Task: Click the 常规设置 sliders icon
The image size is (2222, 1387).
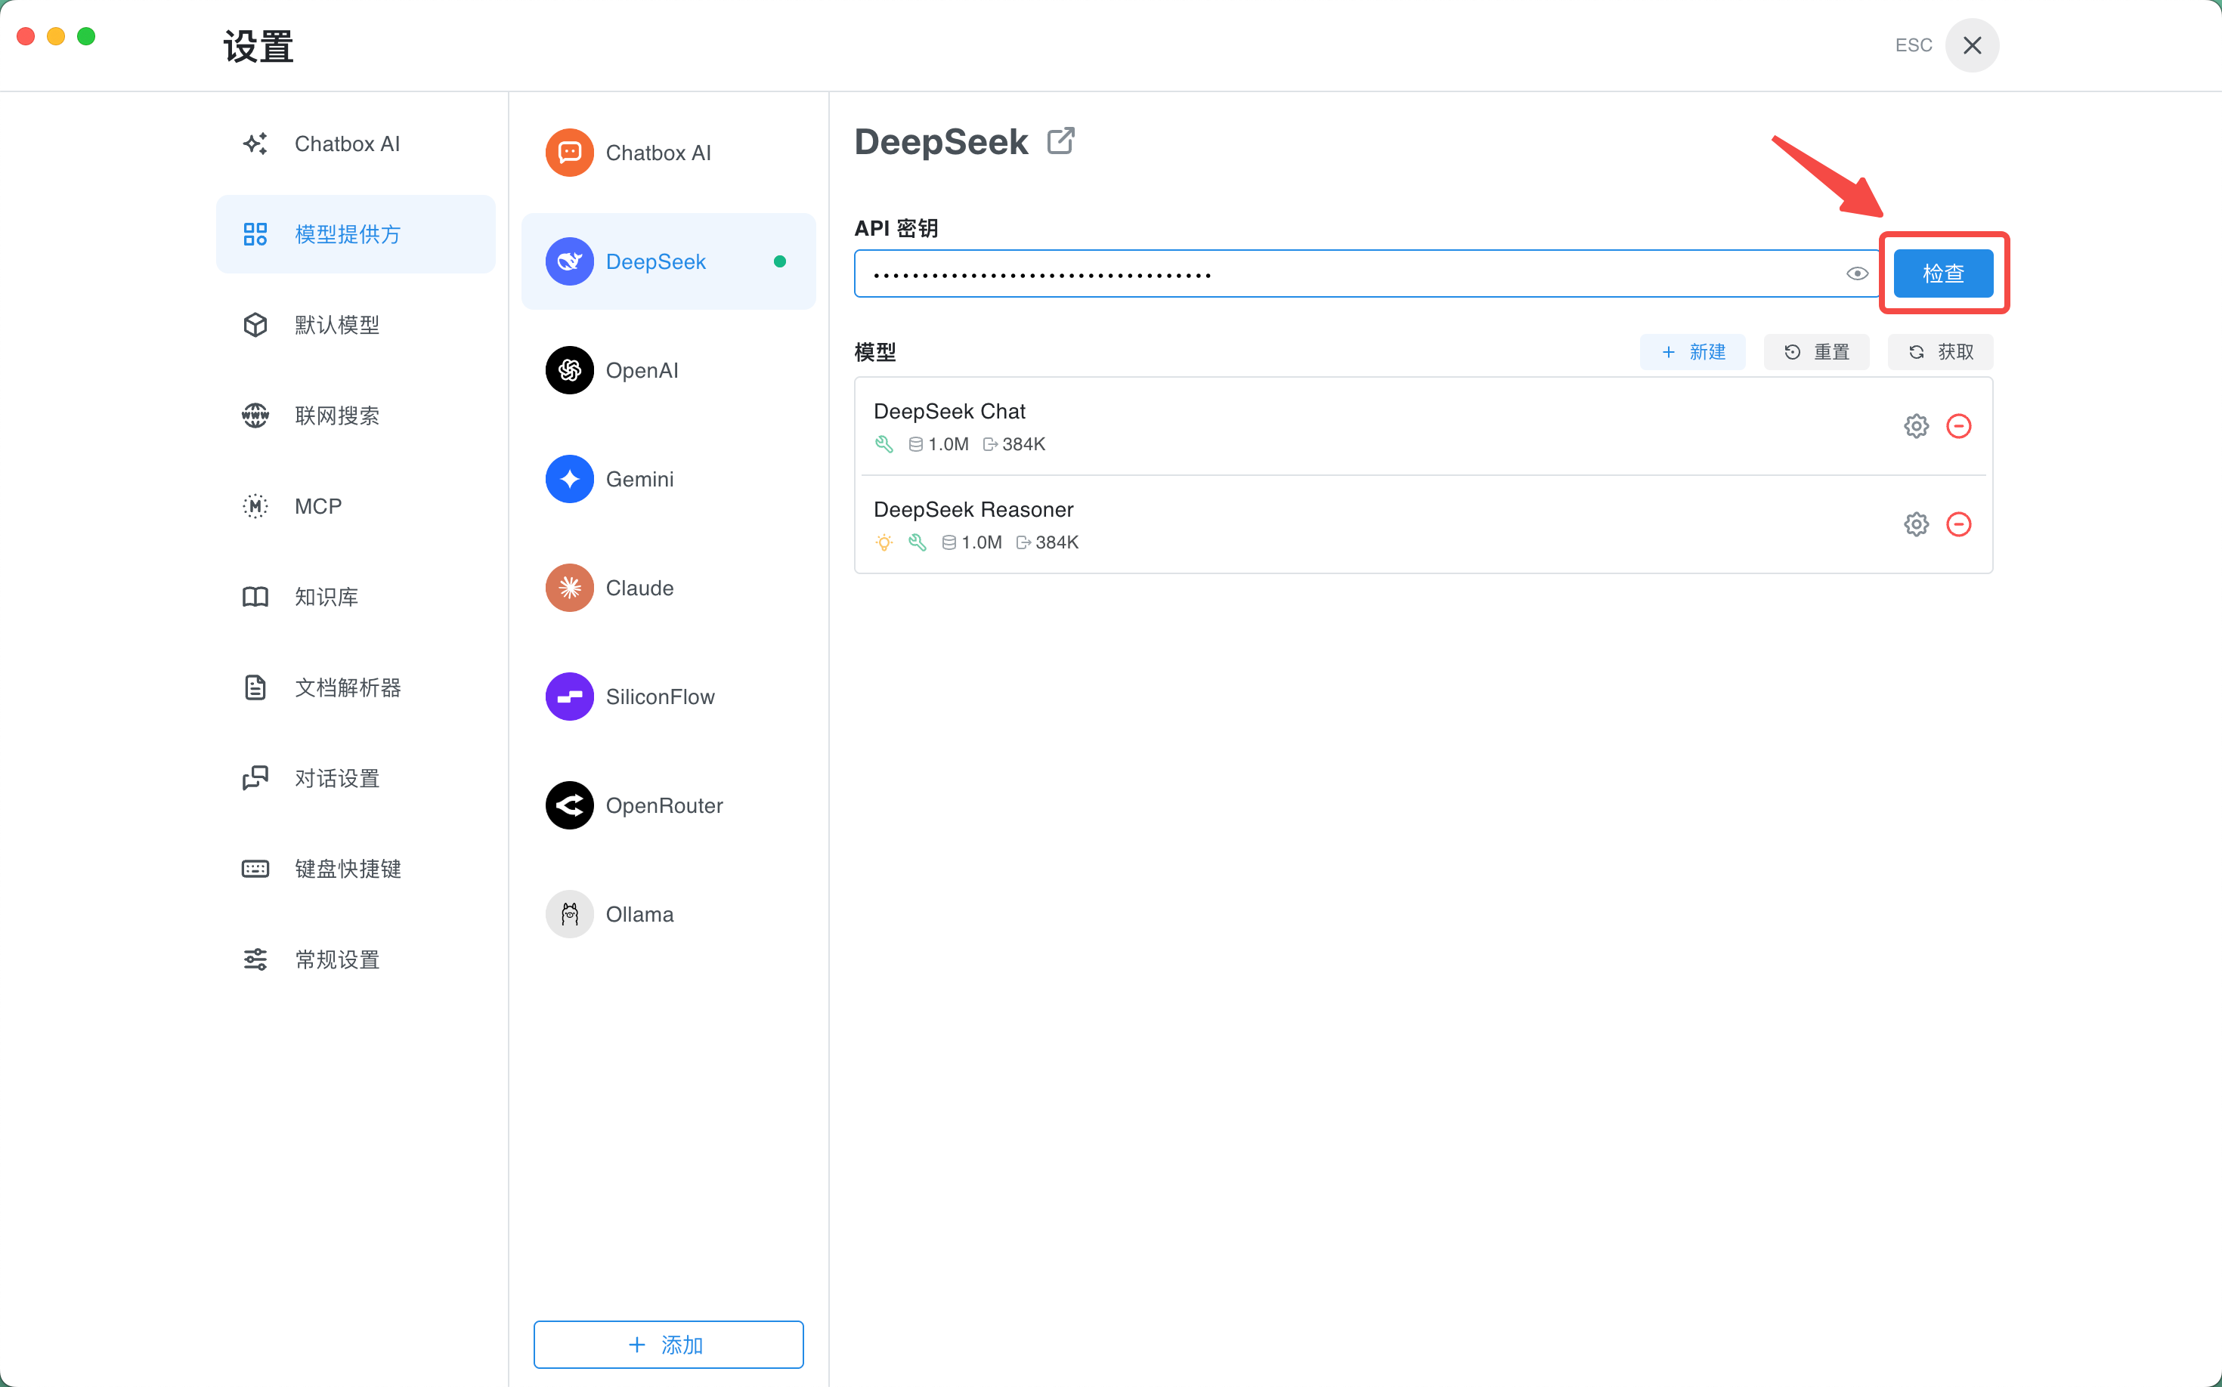Action: click(x=255, y=959)
